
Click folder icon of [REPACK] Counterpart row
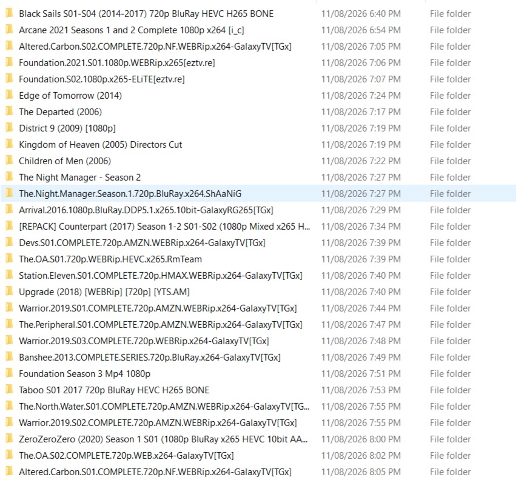click(x=9, y=226)
